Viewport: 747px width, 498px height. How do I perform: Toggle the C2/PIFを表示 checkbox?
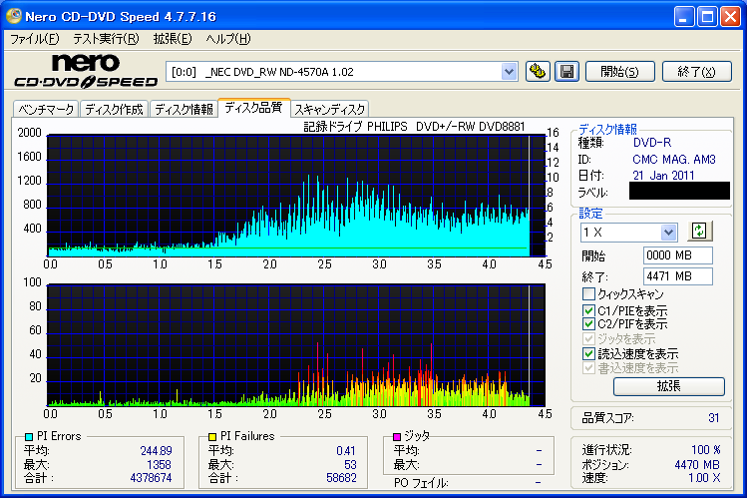[x=588, y=324]
